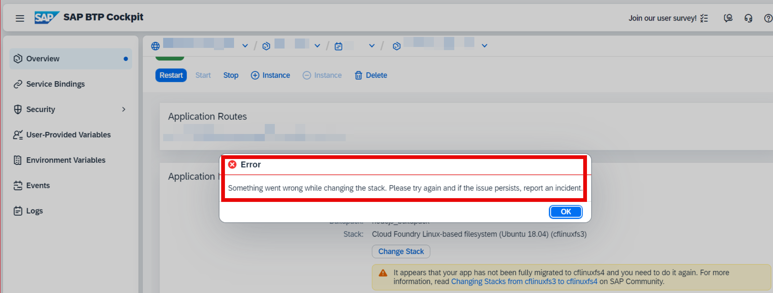Viewport: 773px width, 293px height.
Task: Click the User-Provided Variables person icon
Action: (x=18, y=135)
